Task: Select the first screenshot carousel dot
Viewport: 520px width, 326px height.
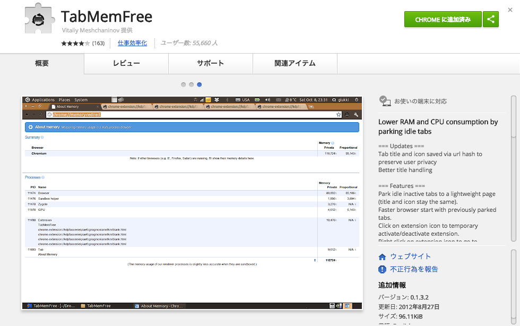Action: point(184,84)
